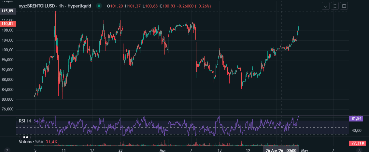Click the 17 date tick on time axis

point(92,150)
